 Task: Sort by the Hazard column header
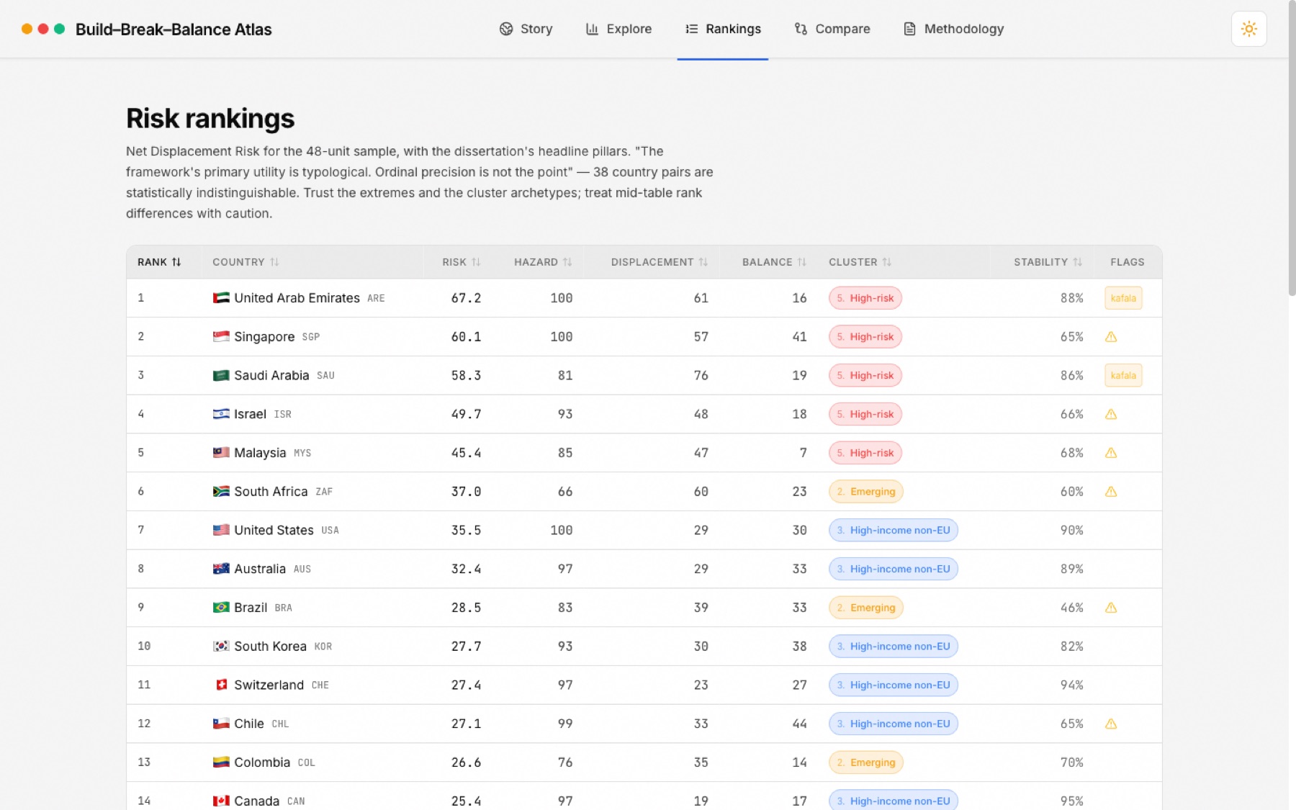coord(543,262)
